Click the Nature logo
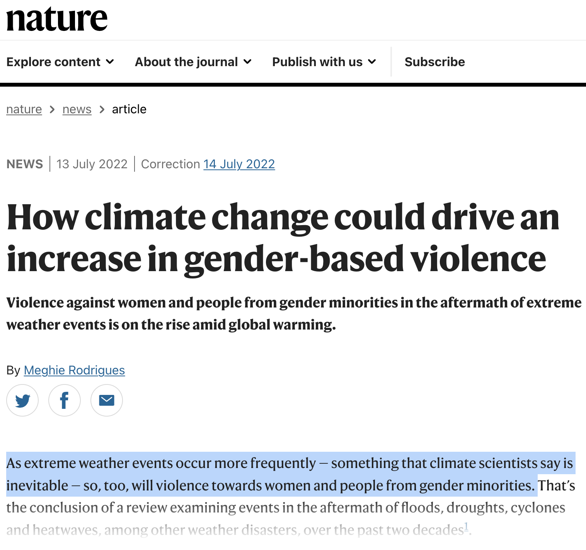This screenshot has width=586, height=550. [57, 19]
